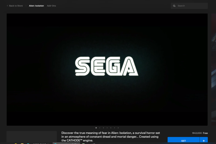Jump to the third carousel slide dot
The width and height of the screenshot is (216, 144).
pos(103,128)
